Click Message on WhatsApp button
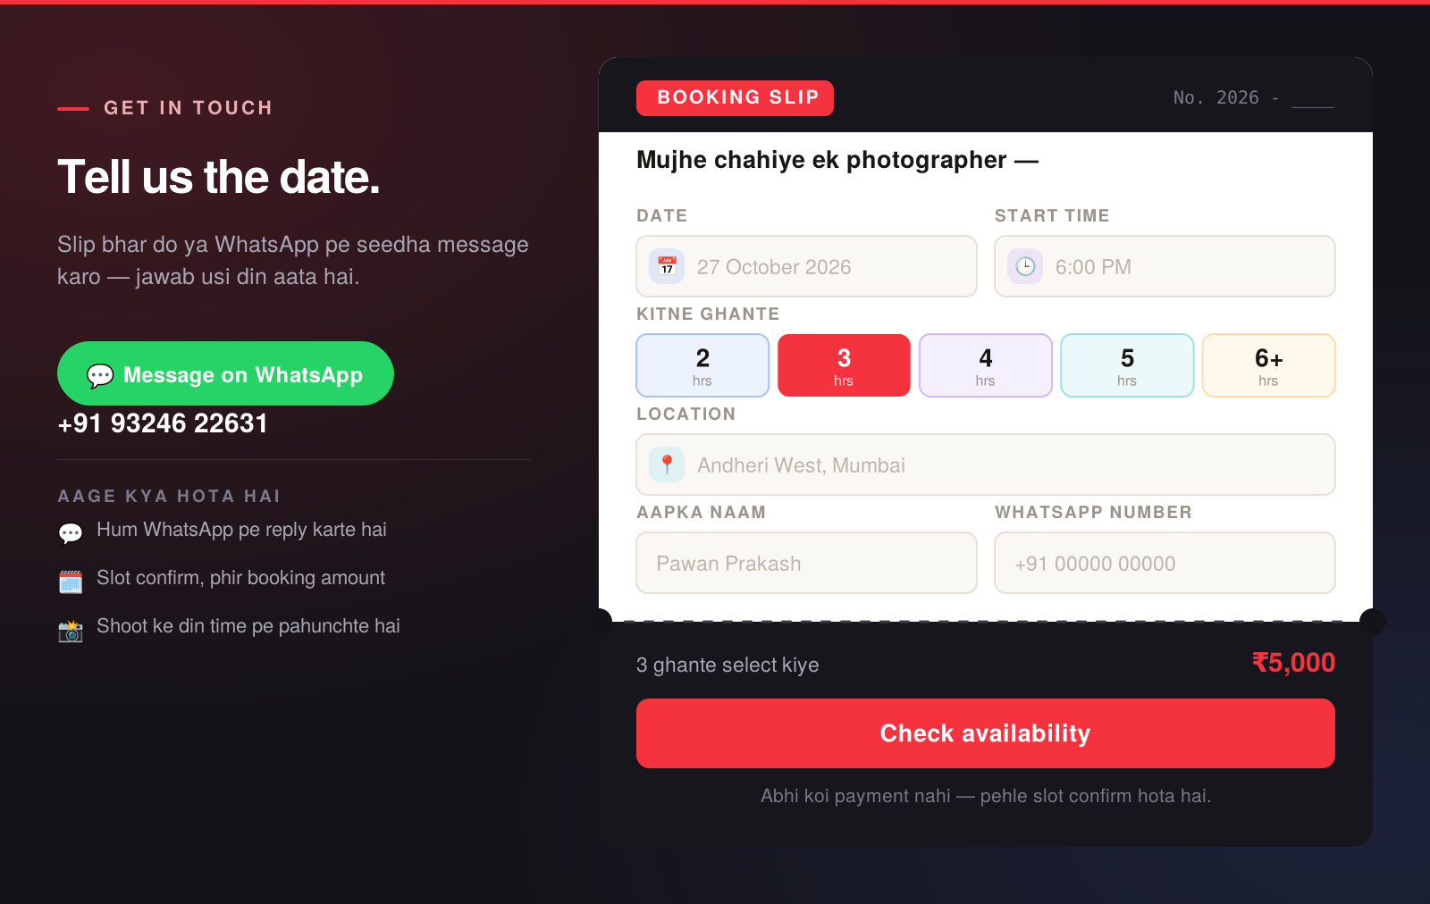The image size is (1430, 904). pos(225,373)
